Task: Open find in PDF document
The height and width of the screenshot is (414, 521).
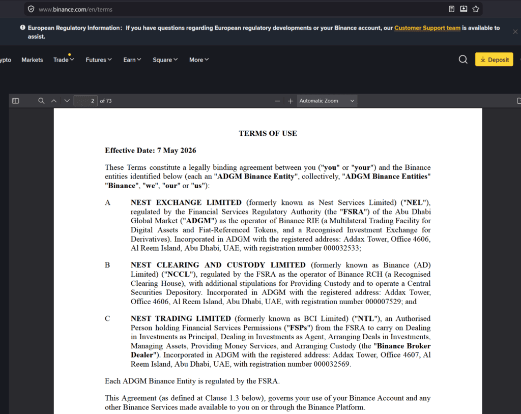Action: 41,101
